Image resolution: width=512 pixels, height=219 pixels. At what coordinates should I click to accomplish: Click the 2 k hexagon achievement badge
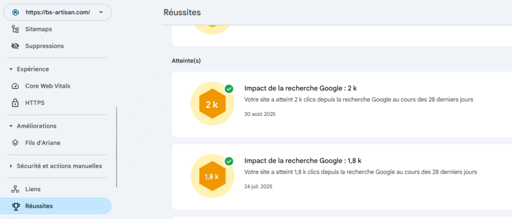(x=212, y=105)
